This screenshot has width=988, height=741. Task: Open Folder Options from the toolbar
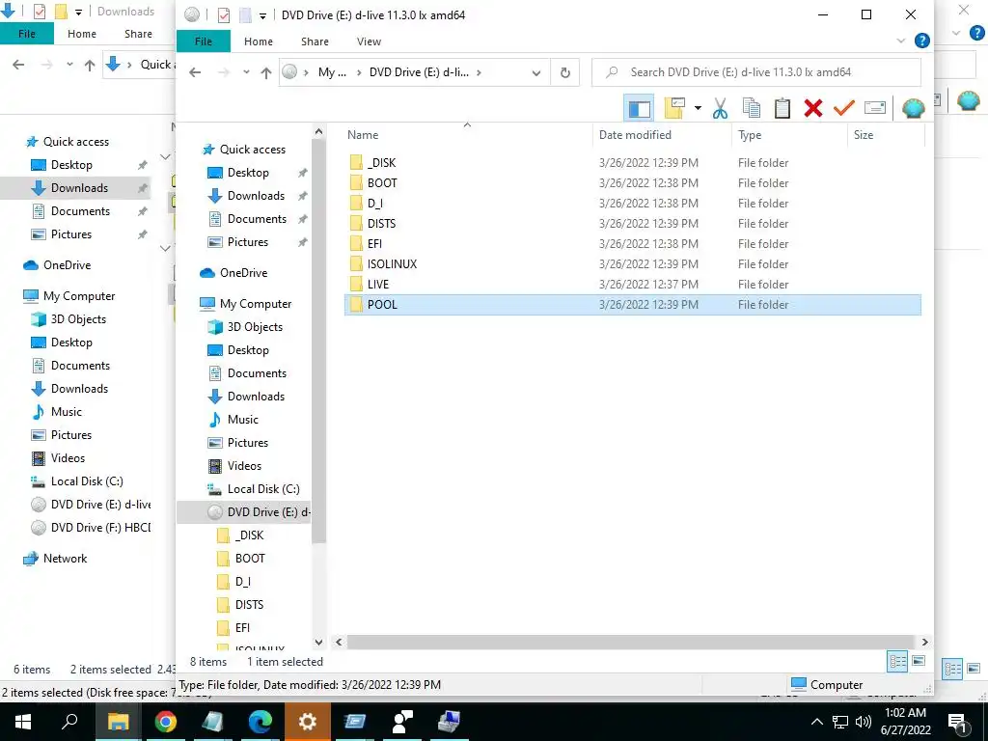pos(674,108)
